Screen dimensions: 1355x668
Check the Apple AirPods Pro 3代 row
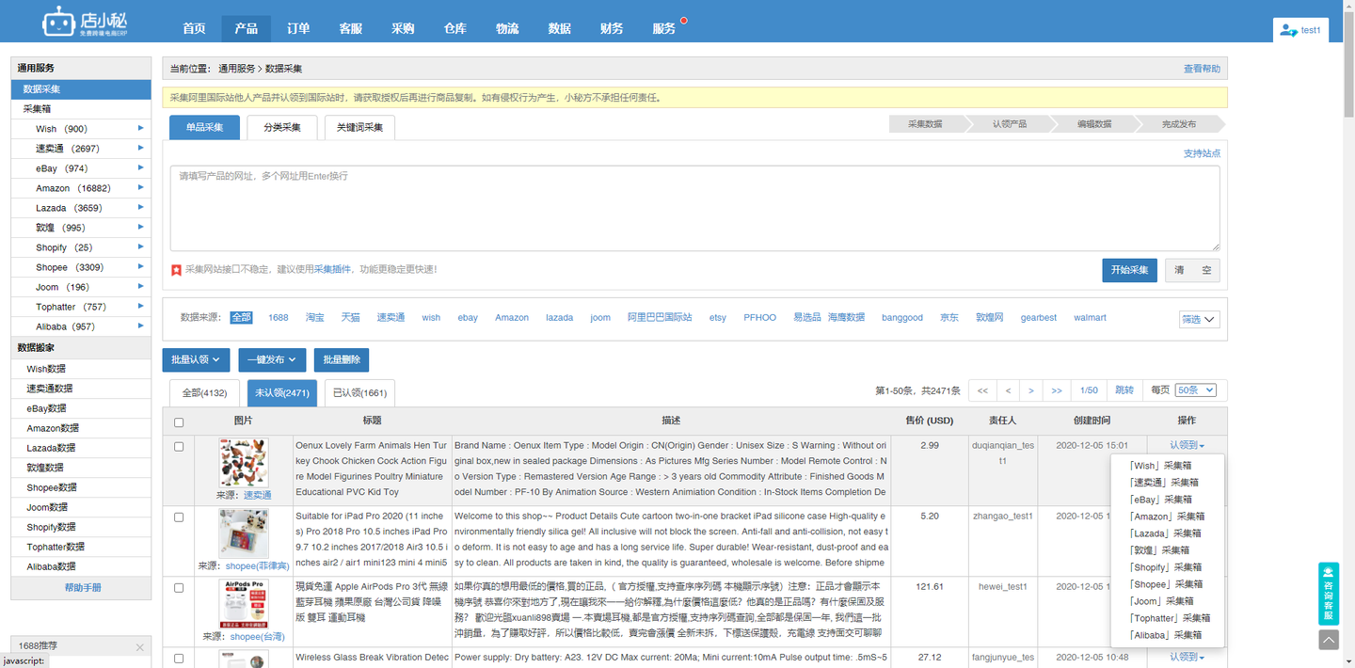tap(179, 587)
